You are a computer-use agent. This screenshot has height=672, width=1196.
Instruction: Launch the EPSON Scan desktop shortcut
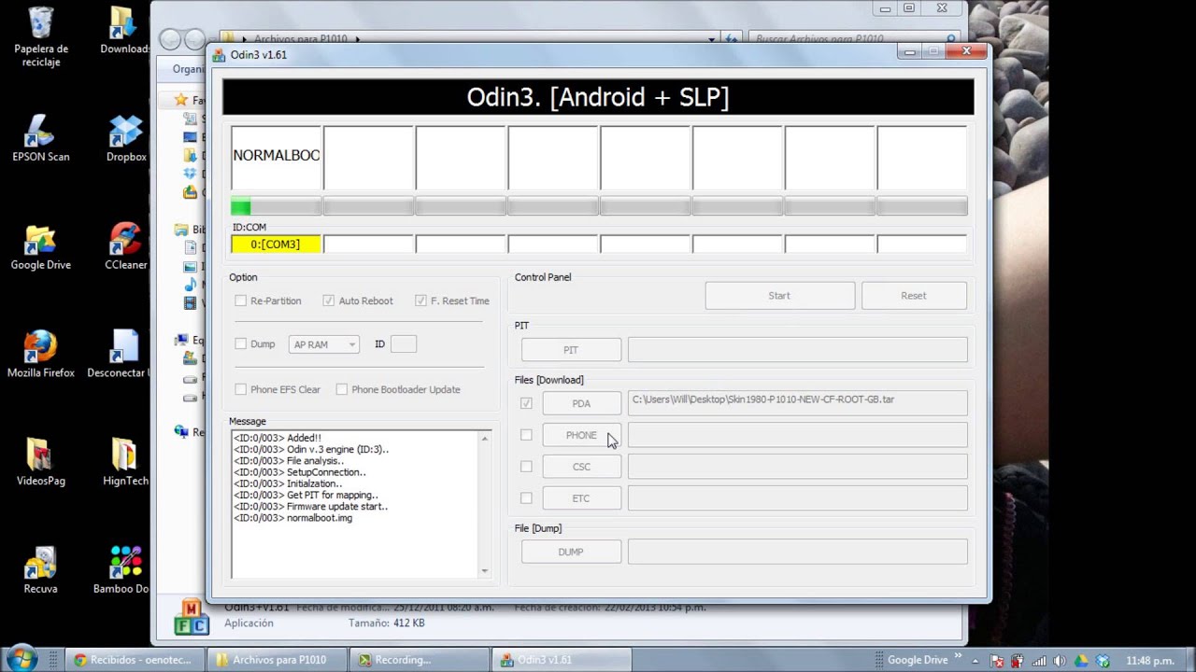(41, 139)
